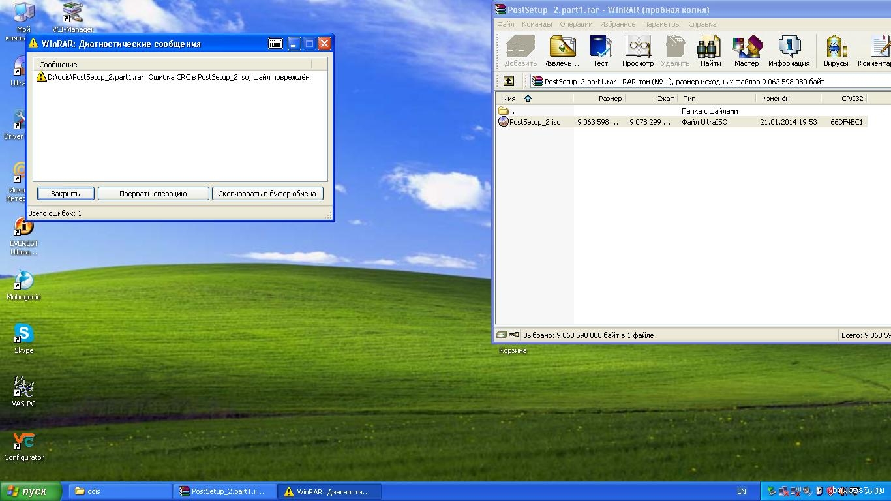Open the Избранное menu
Viewport: 891px width, 501px height.
click(617, 24)
